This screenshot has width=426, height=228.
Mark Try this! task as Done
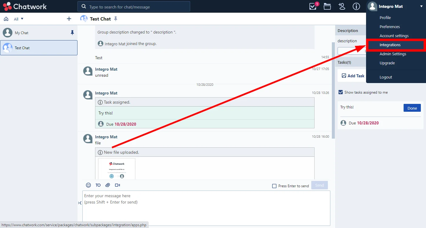pos(412,108)
